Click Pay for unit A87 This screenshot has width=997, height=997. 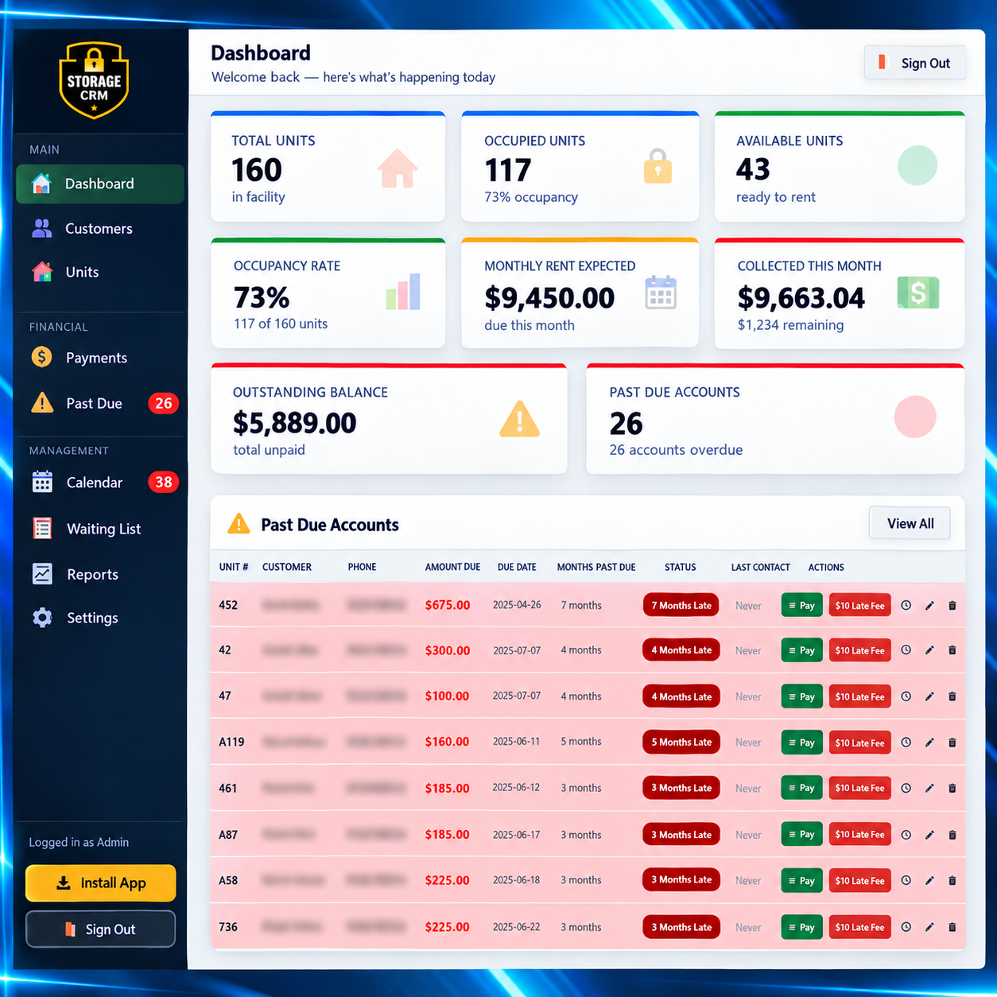click(802, 835)
